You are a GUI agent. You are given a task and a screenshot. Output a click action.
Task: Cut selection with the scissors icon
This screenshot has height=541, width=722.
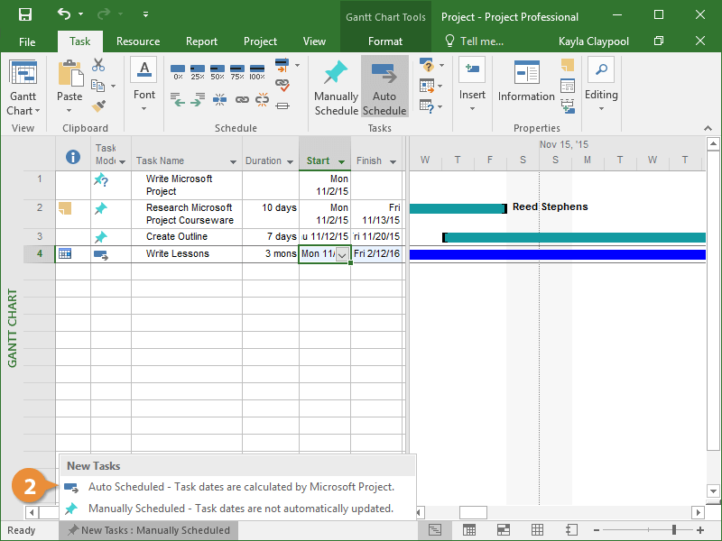98,65
